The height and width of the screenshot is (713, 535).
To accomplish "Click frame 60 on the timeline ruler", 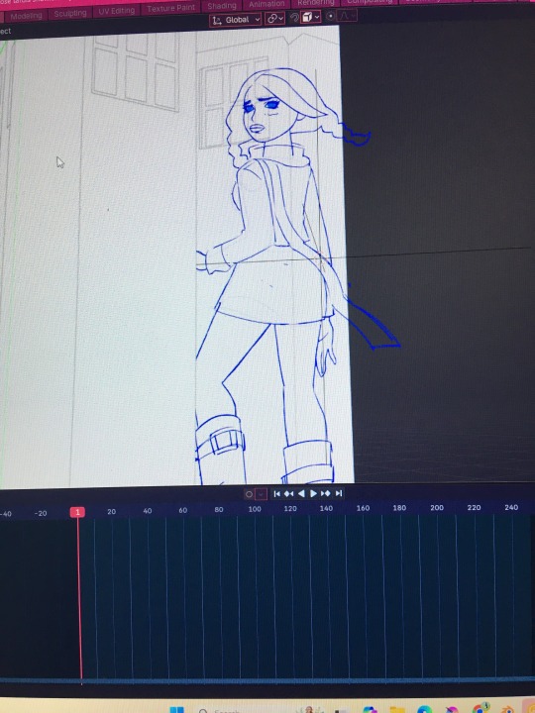I will click(183, 511).
